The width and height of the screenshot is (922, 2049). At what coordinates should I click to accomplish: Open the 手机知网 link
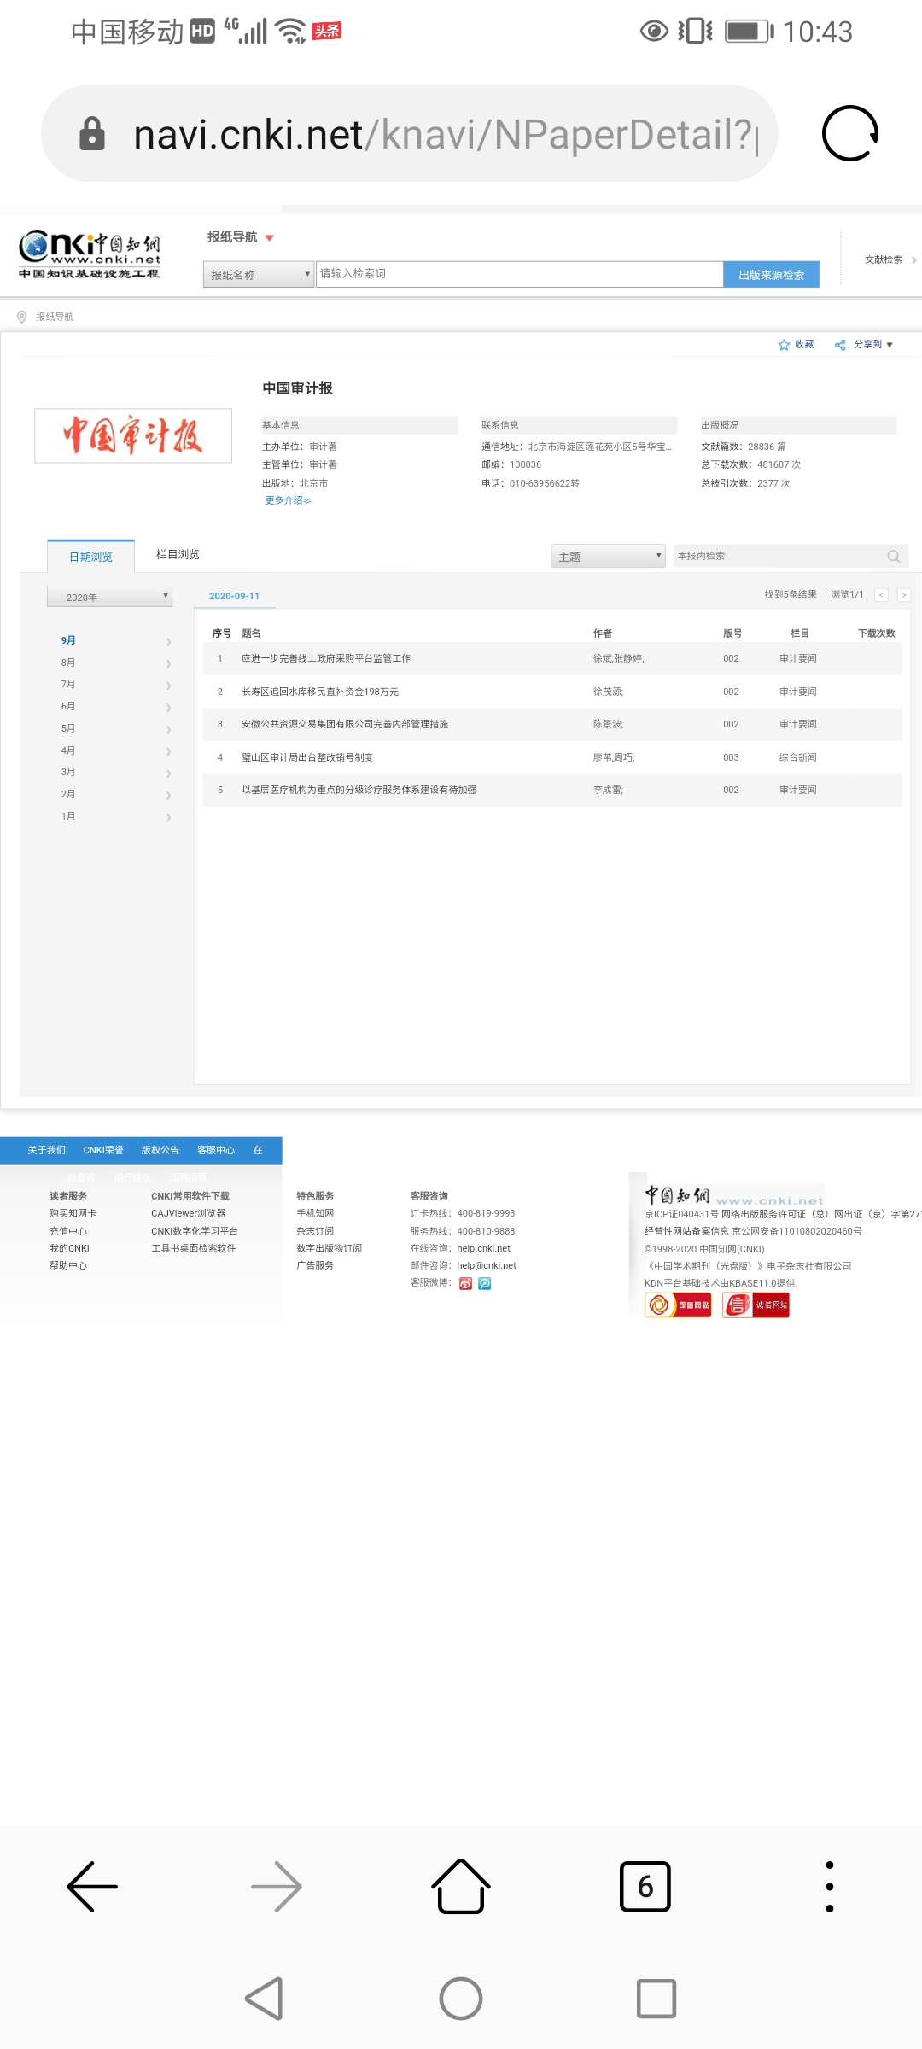(x=315, y=1213)
